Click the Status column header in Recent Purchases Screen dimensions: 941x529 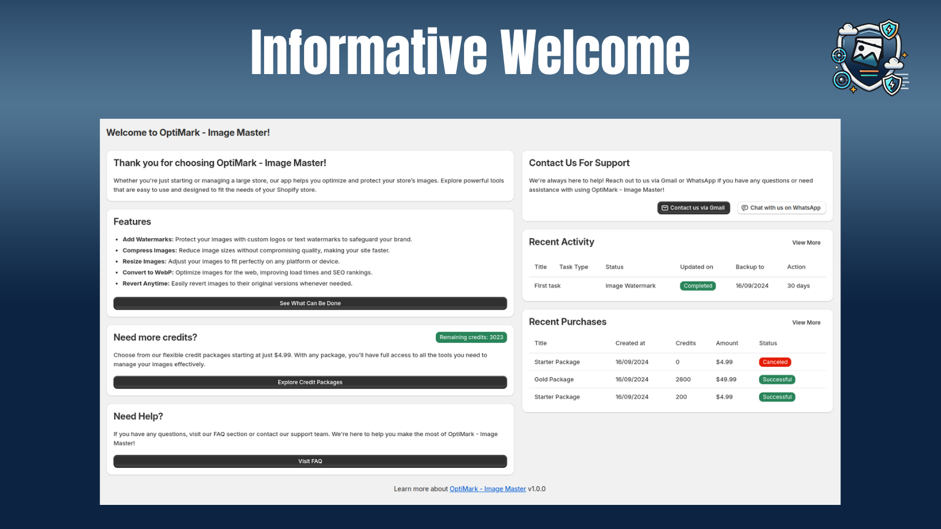click(x=768, y=343)
